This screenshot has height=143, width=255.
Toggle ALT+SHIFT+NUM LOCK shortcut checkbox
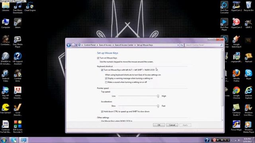102,70
